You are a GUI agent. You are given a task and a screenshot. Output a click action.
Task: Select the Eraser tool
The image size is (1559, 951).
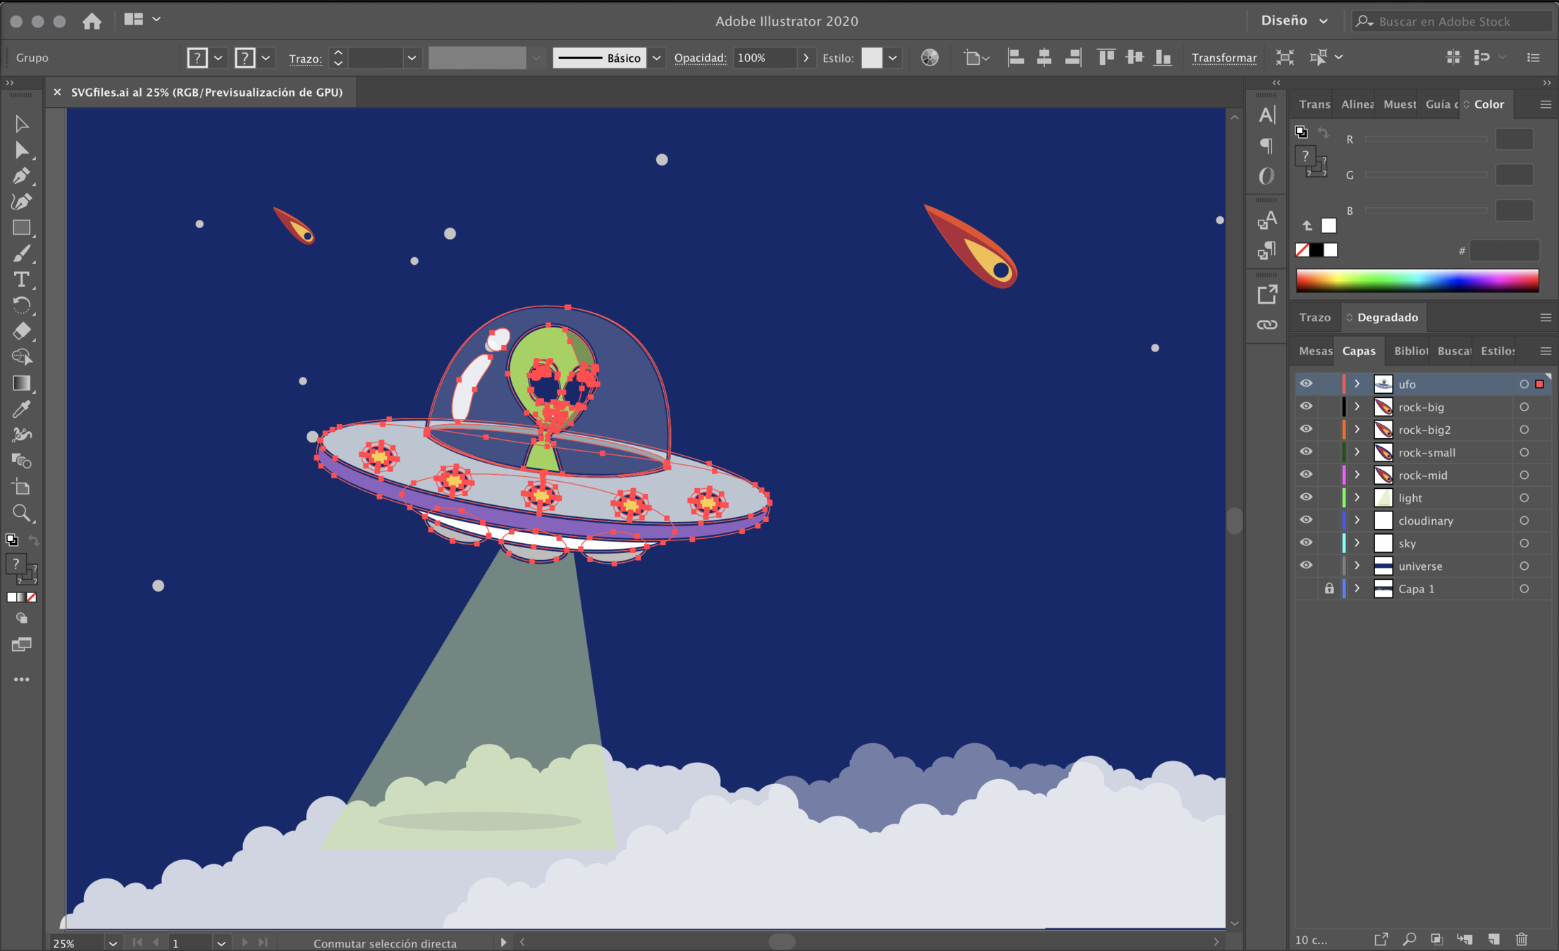(x=21, y=331)
